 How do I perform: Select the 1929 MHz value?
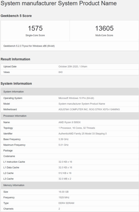[64, 198]
